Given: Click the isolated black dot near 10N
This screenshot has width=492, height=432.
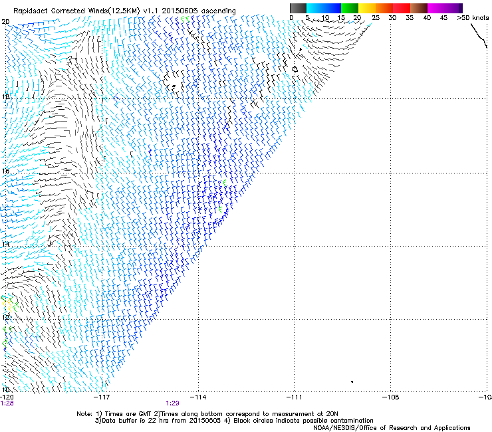Looking at the screenshot, I should point(352,381).
